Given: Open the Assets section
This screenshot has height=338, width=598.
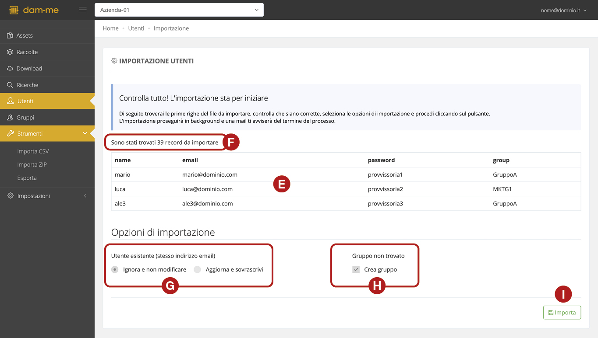Looking at the screenshot, I should pyautogui.click(x=47, y=35).
